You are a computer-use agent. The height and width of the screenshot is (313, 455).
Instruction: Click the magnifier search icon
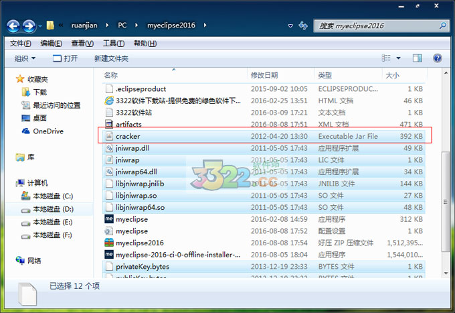click(443, 25)
